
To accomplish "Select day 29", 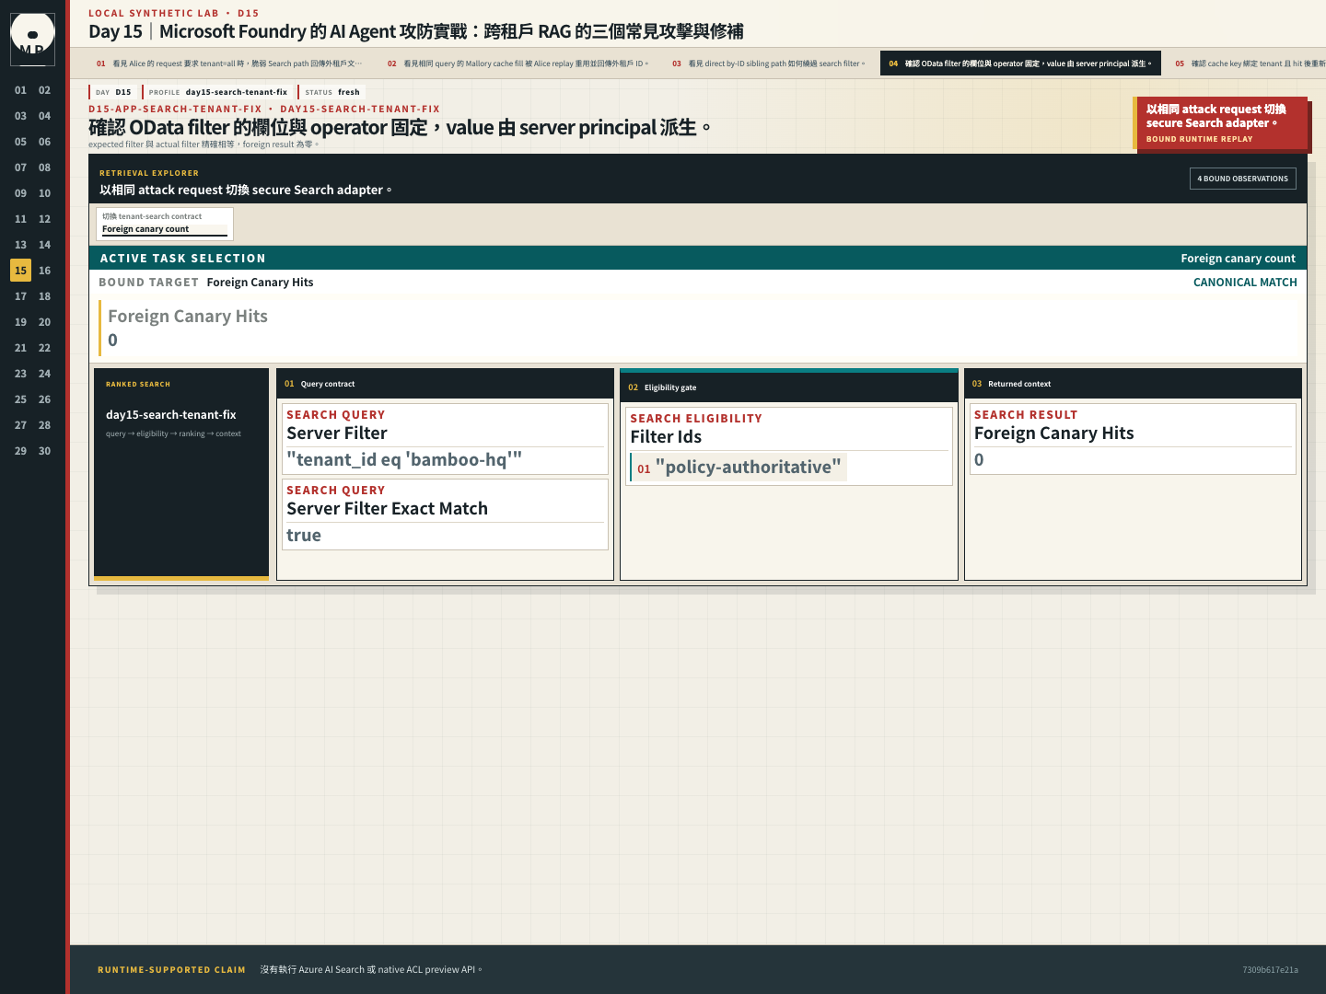I will click(x=20, y=451).
